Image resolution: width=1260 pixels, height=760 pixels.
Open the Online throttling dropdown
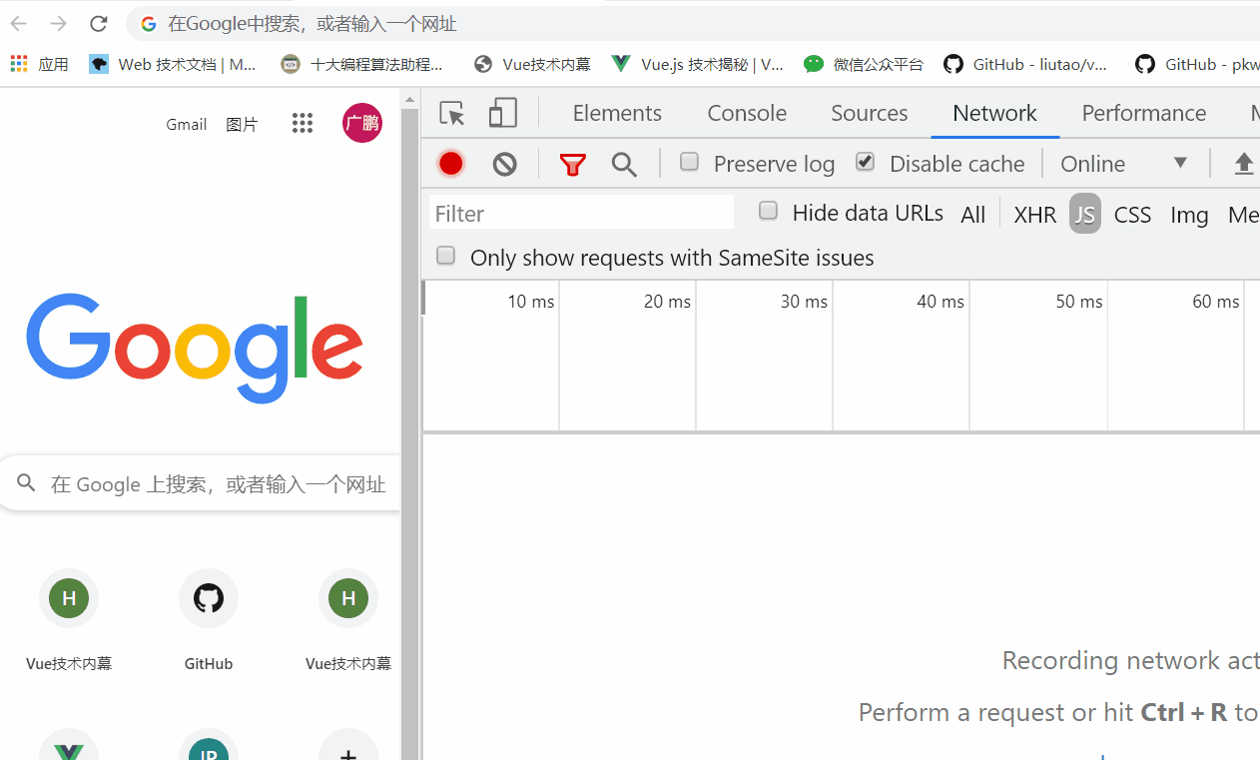[1124, 164]
